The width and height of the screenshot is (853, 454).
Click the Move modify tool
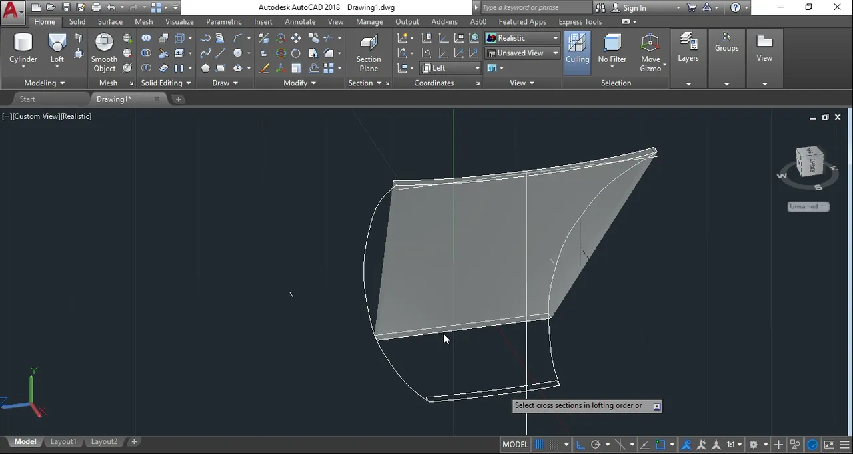(x=295, y=38)
